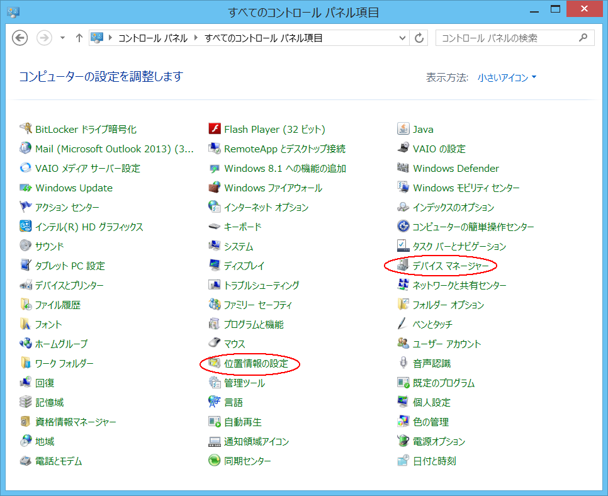This screenshot has width=608, height=496.
Task: Click the 日付と時刻 calendar icon
Action: tap(403, 461)
